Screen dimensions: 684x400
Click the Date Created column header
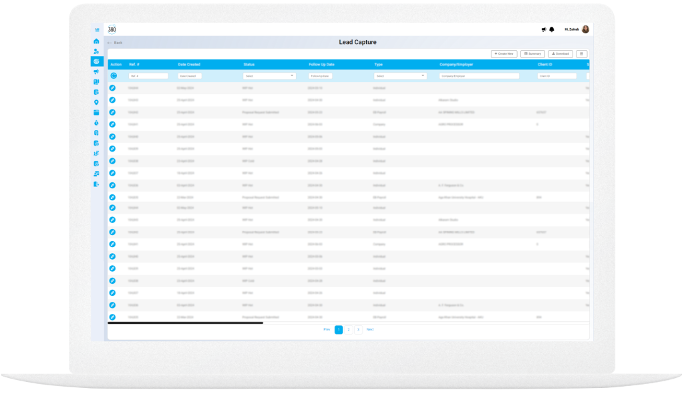click(189, 65)
